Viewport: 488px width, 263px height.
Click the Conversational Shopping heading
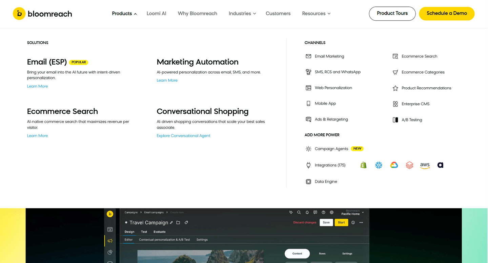point(202,111)
